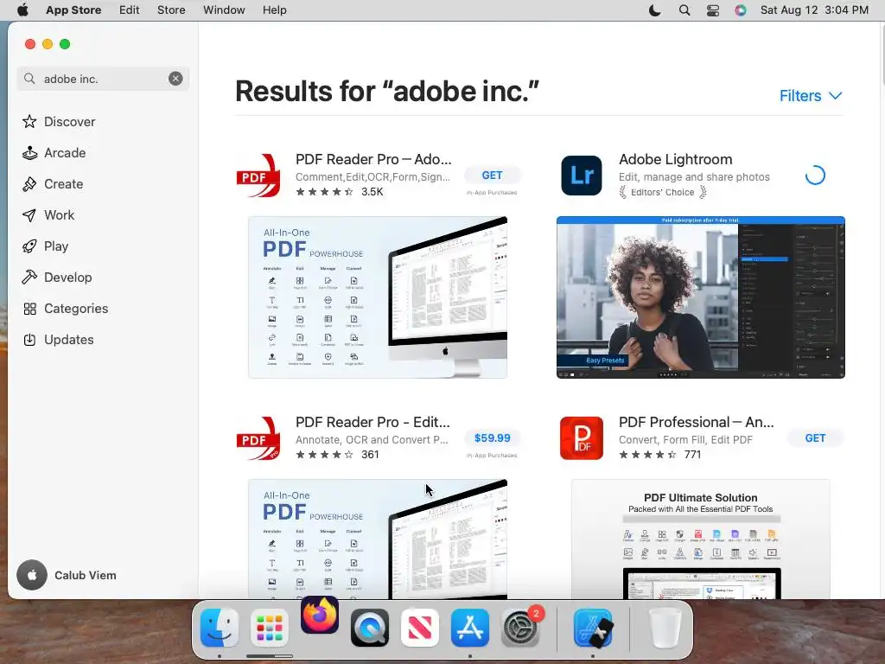Click the 3.5K ratings count
Screen dimensions: 885x664
[372, 191]
